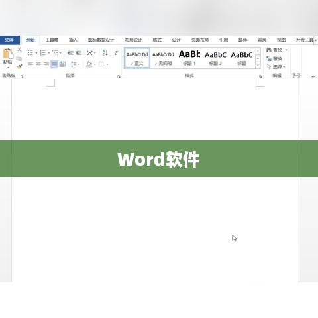Apply a multilevel list
Image resolution: width=318 pixels, height=318 pixels.
[x=55, y=53]
